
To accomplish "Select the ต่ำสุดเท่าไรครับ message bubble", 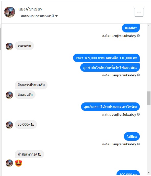I will tap(29, 154).
